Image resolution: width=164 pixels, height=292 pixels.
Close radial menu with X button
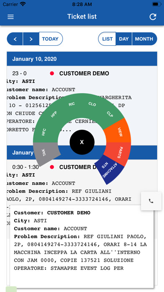pos(82,142)
